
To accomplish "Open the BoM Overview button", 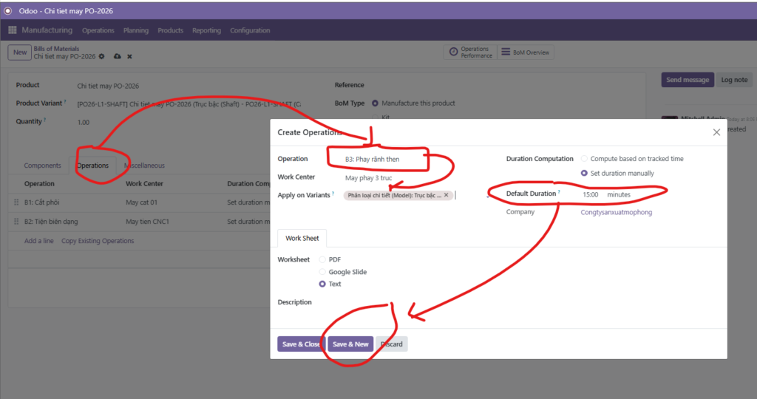I will tap(526, 52).
